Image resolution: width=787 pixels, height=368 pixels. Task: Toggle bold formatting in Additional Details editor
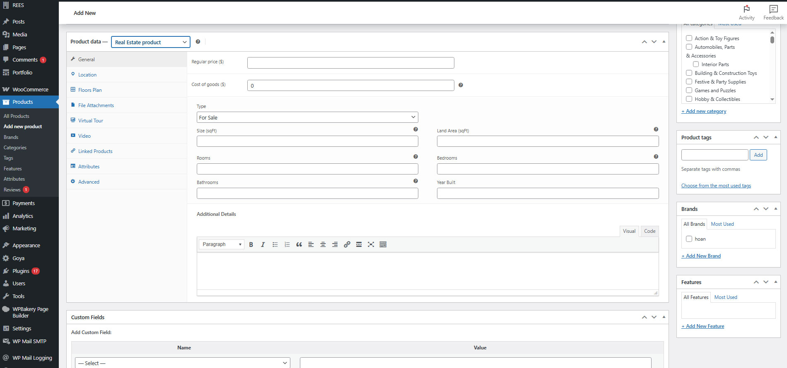tap(251, 244)
